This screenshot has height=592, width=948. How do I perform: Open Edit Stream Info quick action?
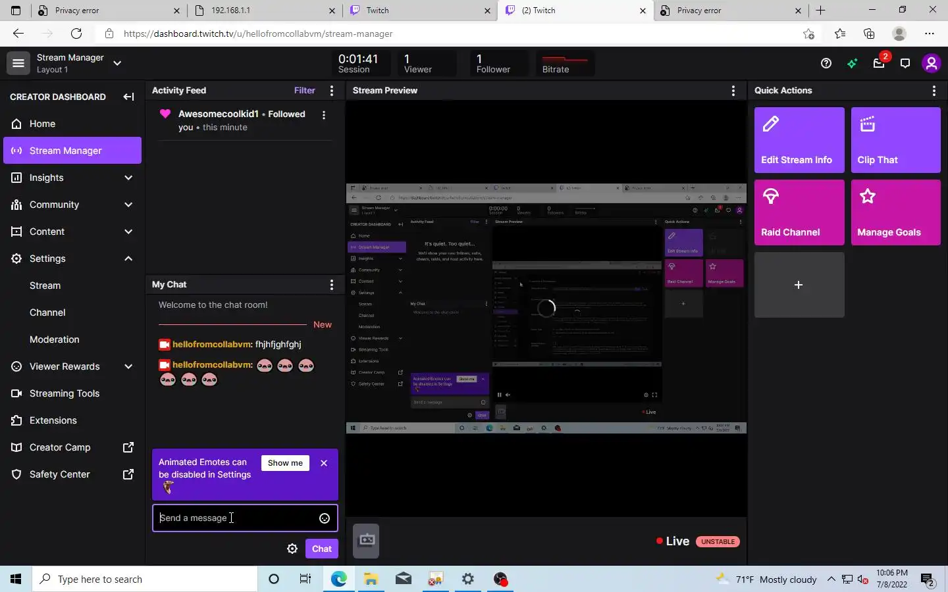coord(799,140)
